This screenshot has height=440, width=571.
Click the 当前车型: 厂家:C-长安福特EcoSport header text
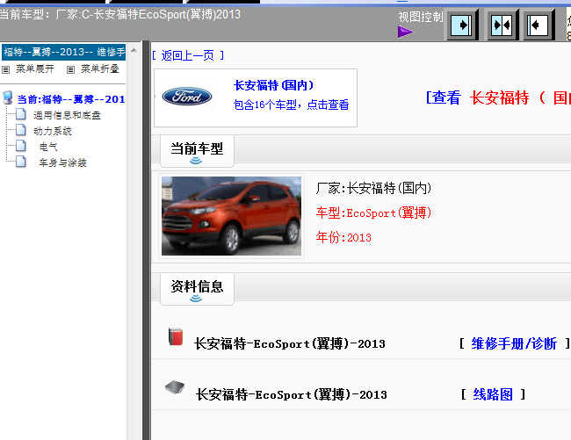120,15
